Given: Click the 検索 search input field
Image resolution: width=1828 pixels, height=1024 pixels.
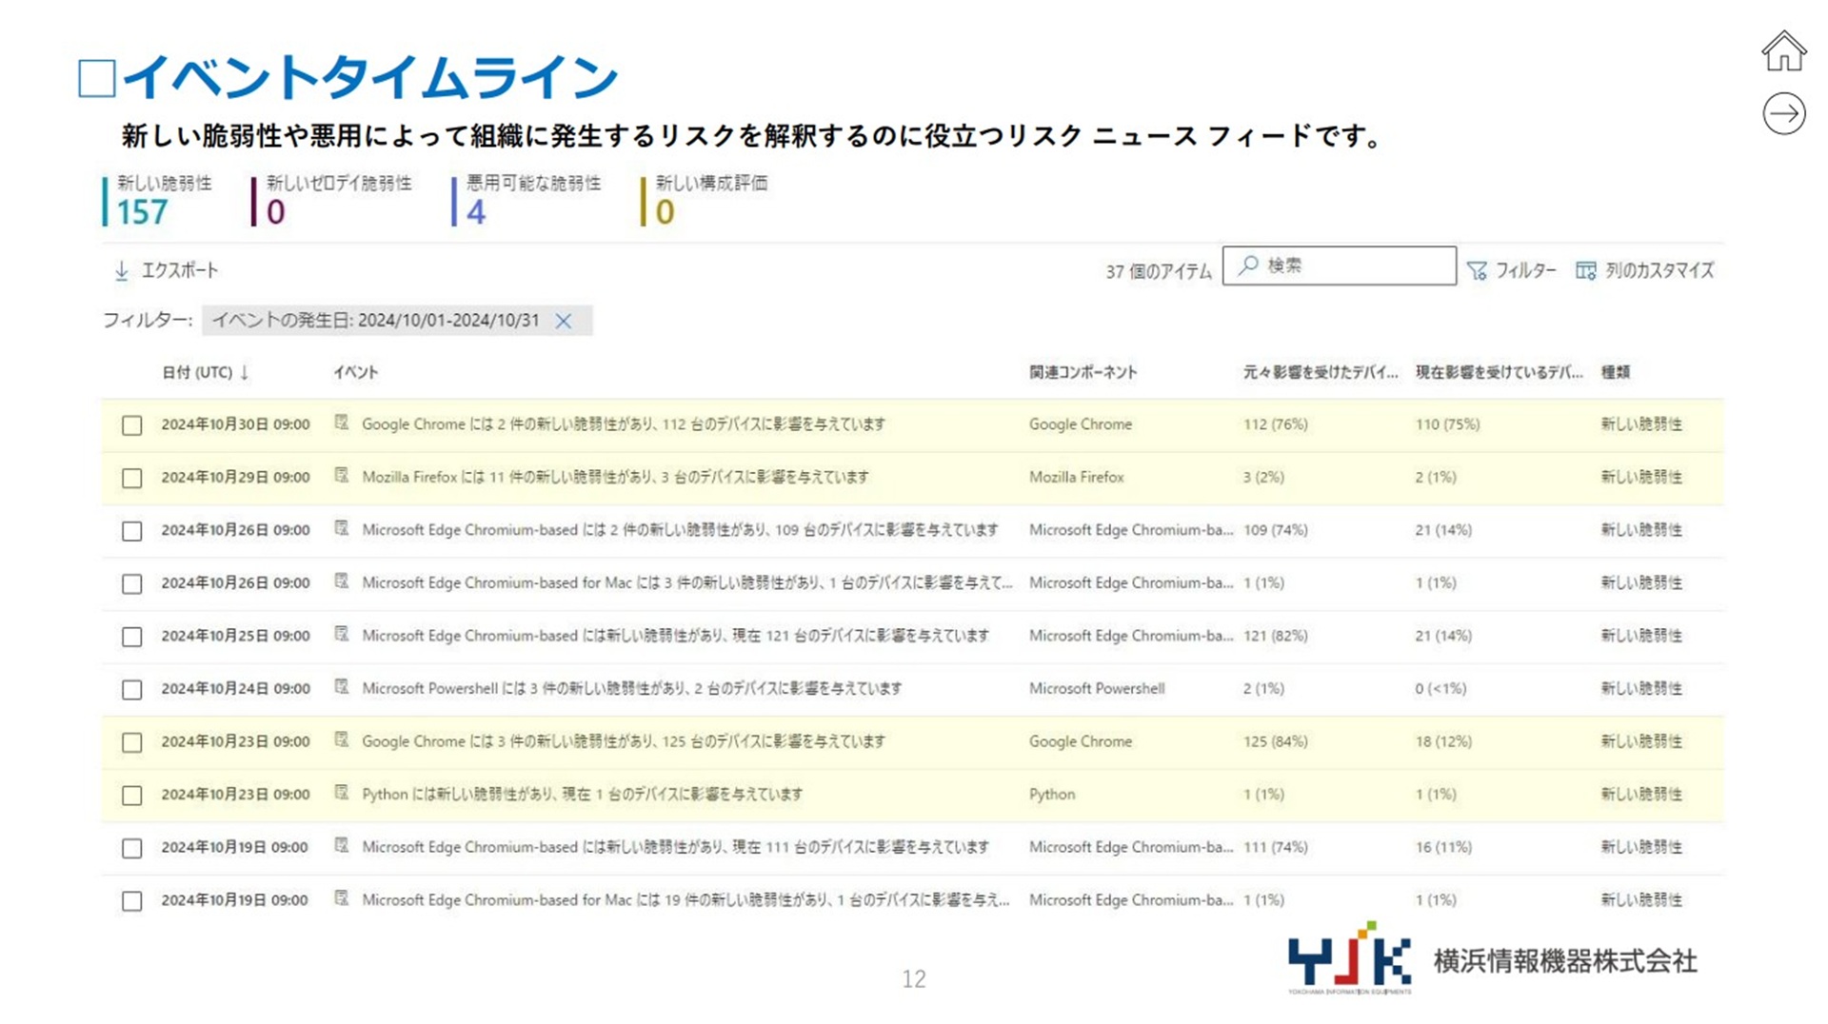Looking at the screenshot, I should coord(1340,266).
